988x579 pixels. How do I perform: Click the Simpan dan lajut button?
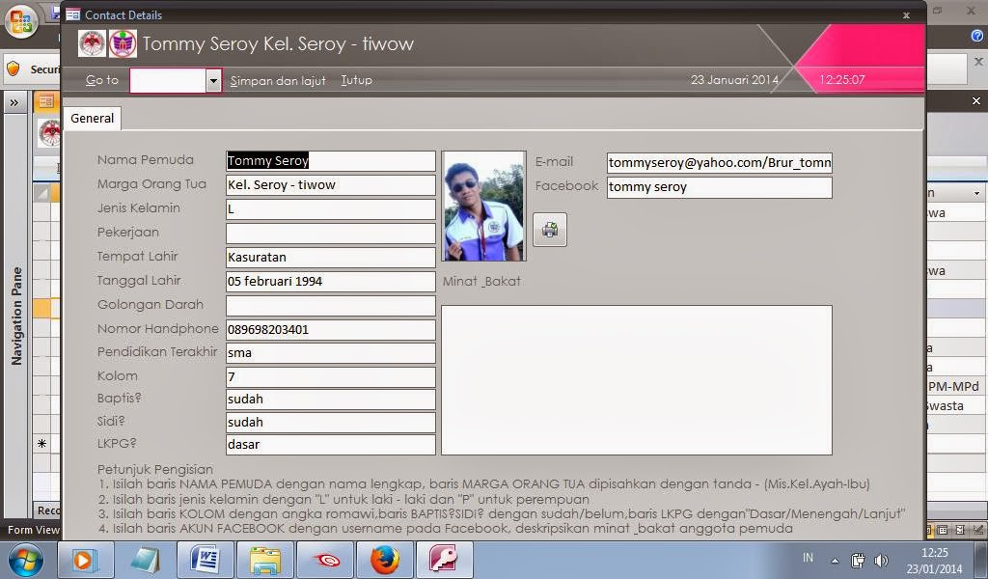click(278, 80)
